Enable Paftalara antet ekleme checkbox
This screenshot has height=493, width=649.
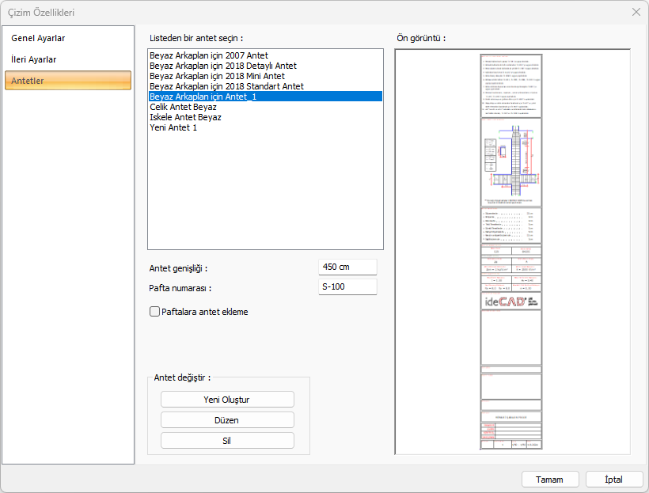pyautogui.click(x=155, y=312)
